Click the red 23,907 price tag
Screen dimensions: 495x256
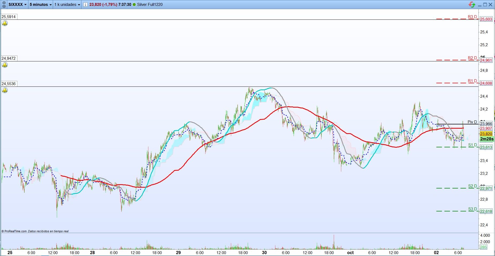click(x=486, y=128)
